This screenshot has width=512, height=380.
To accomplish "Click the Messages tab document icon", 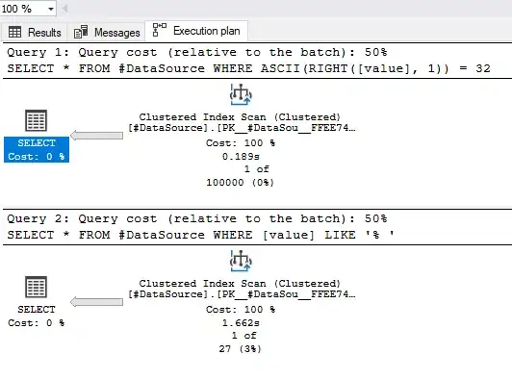I will coord(81,32).
